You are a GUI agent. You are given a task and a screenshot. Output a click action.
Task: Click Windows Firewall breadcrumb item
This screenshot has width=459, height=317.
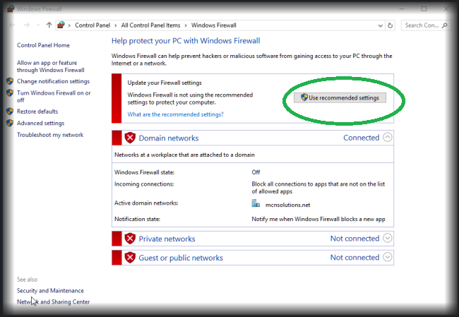point(214,25)
